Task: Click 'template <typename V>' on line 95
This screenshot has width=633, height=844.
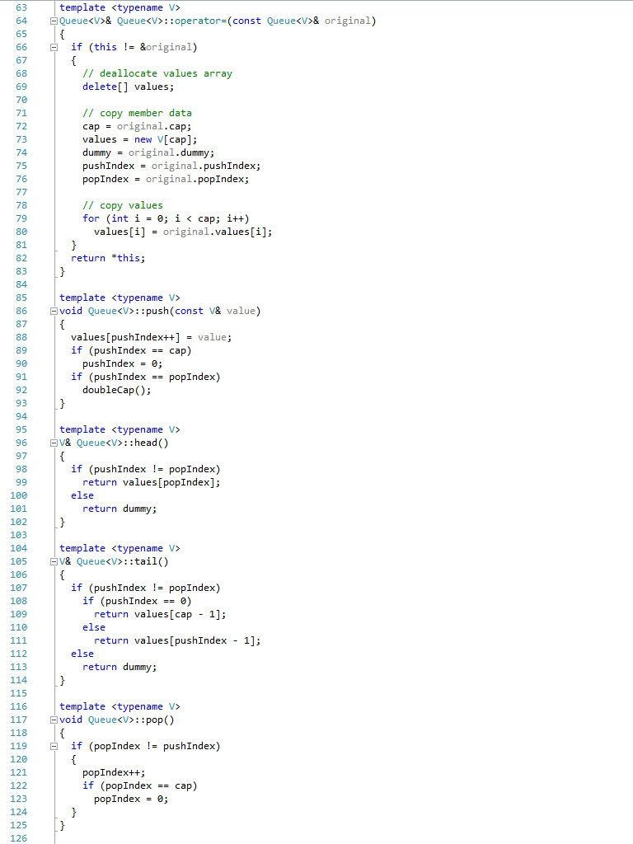Action: point(120,429)
